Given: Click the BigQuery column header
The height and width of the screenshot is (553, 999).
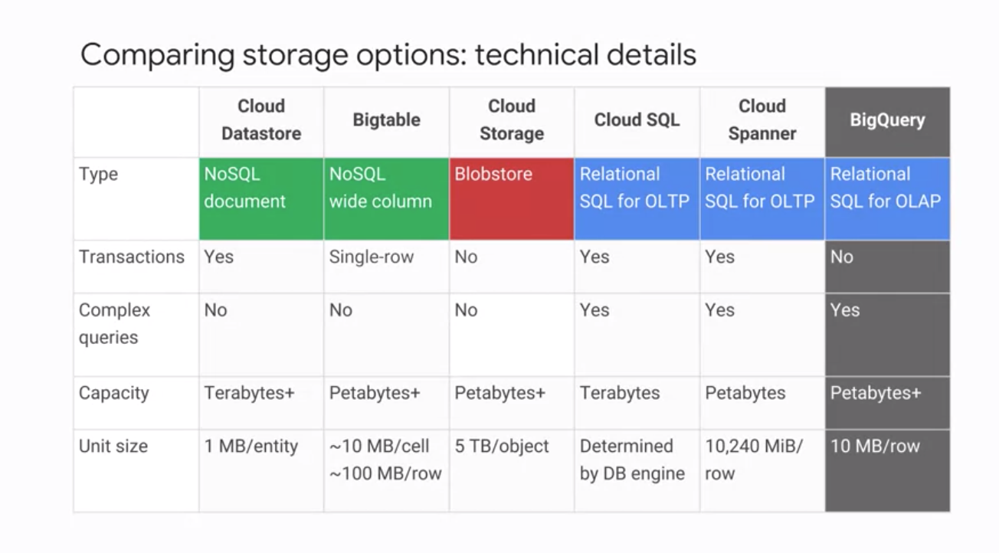Looking at the screenshot, I should tap(887, 122).
